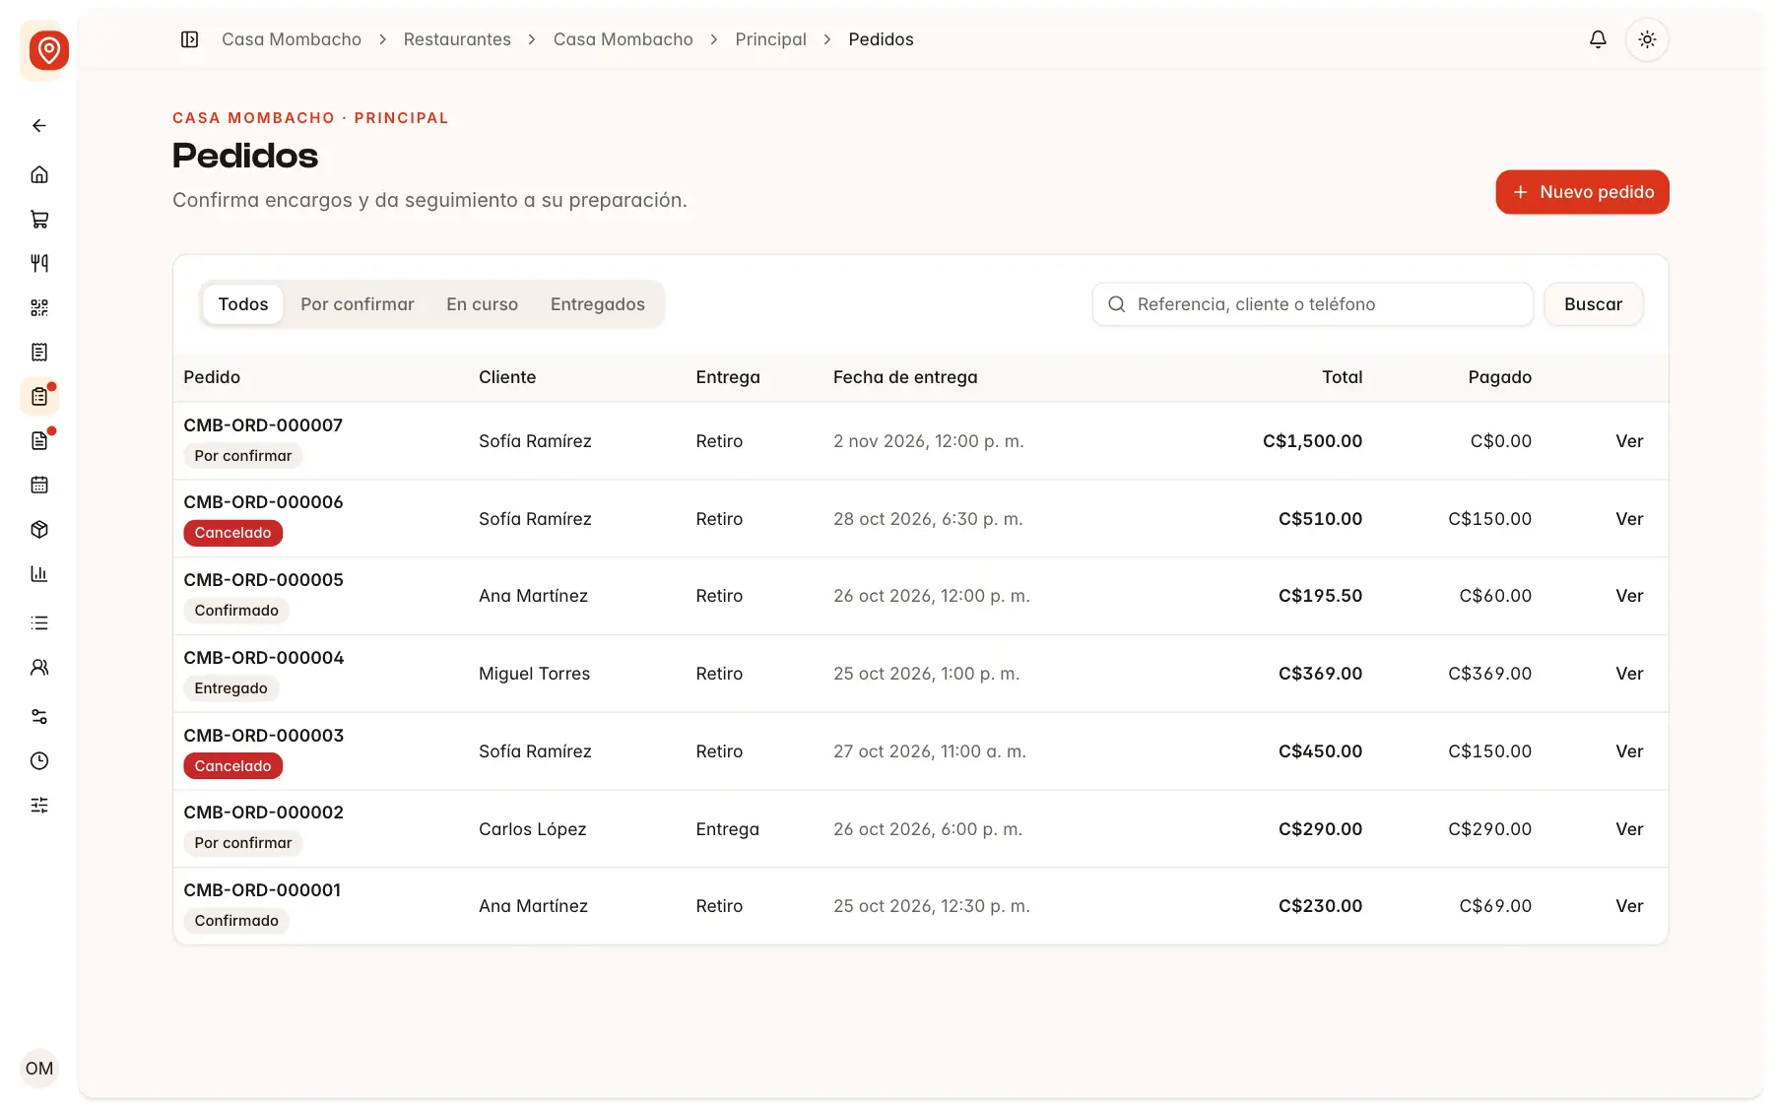
Task: Open the package box sidebar icon
Action: [x=39, y=529]
